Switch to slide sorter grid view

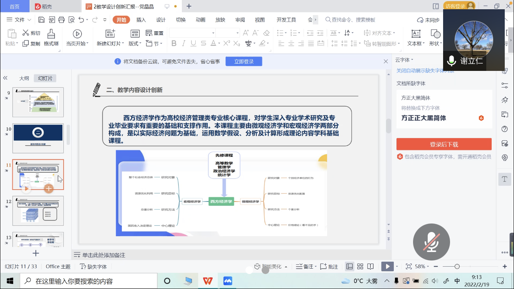click(360, 267)
